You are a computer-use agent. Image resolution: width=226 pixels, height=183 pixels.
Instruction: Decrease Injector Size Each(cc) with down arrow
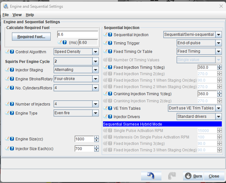[x=96, y=150]
